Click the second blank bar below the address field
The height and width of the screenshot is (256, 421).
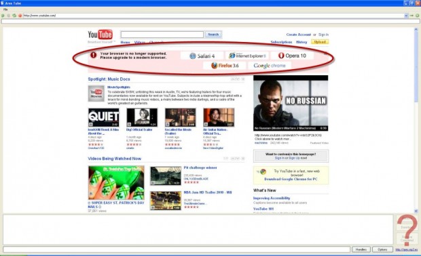(x=210, y=22)
